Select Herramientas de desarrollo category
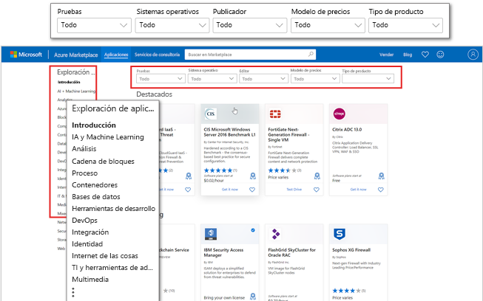The width and height of the screenshot is (483, 301). [x=114, y=209]
